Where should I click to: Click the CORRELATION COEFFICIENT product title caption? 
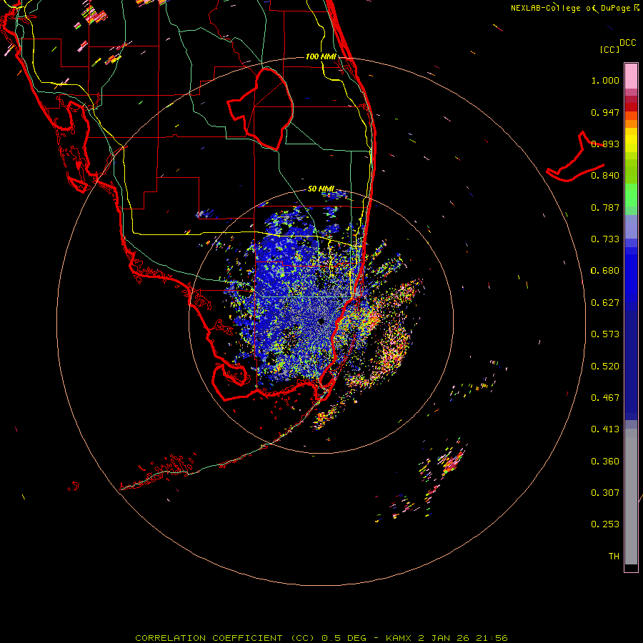coord(321,638)
